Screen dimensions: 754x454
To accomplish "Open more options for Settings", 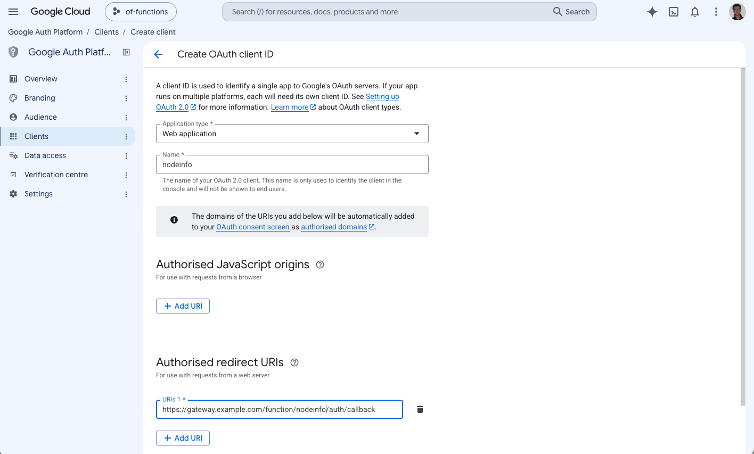I will [x=126, y=194].
